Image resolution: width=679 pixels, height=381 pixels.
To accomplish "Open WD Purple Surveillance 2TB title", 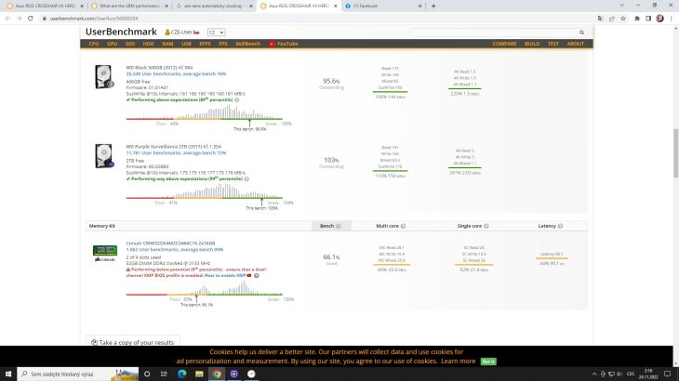I will pos(173,147).
